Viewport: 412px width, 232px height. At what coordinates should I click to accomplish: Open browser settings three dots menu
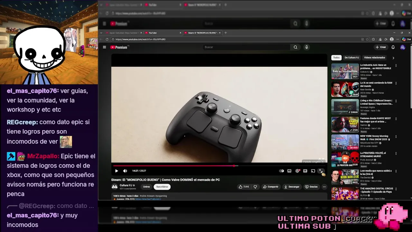point(398,39)
